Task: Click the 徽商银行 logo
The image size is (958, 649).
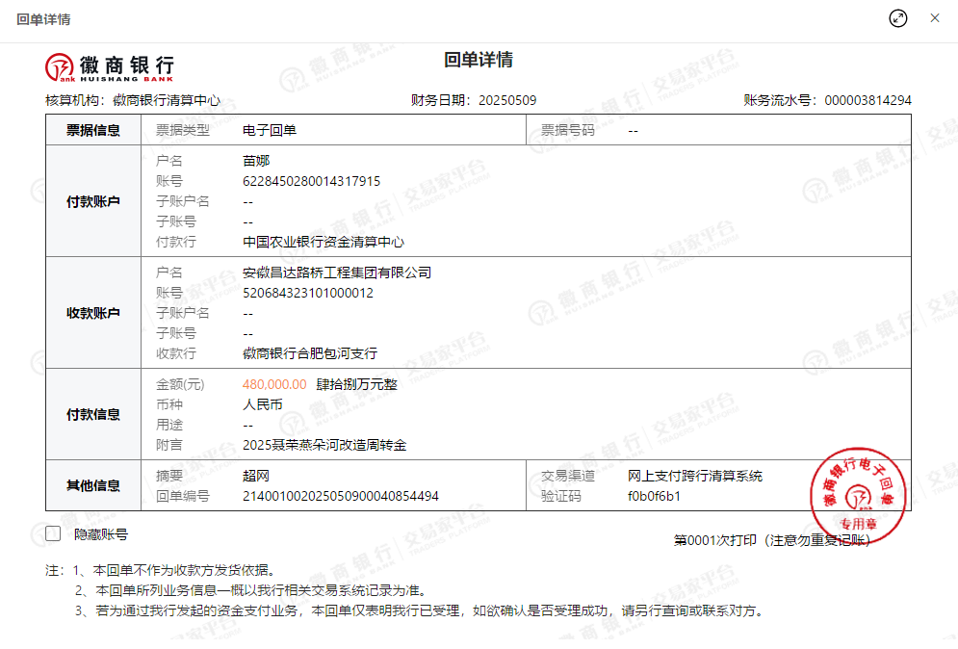Action: [110, 65]
